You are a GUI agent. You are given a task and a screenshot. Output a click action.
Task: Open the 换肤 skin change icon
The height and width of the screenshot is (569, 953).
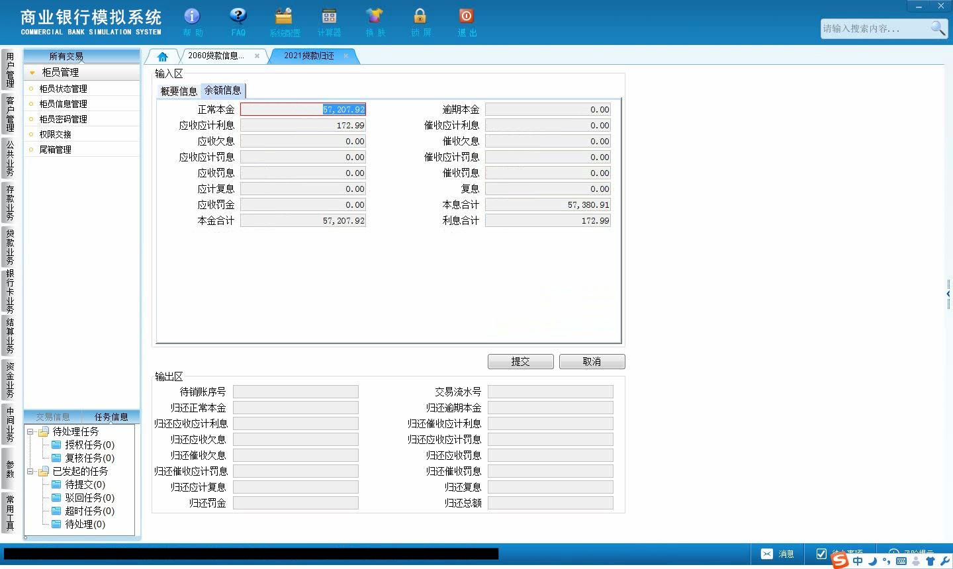[x=375, y=16]
